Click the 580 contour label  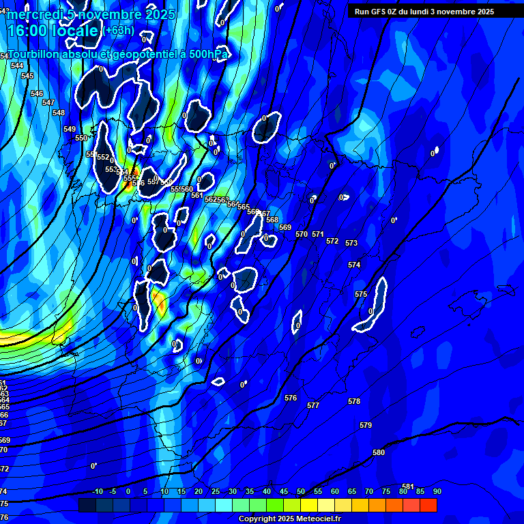(379, 452)
